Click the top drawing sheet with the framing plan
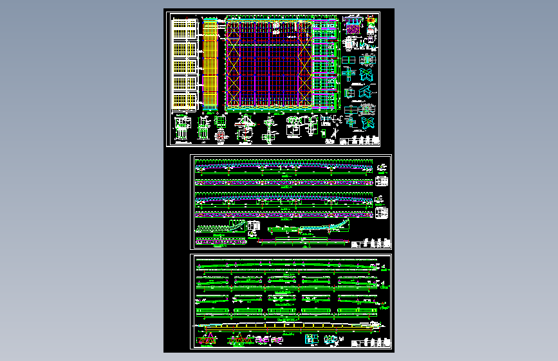Screen dimensions: 558x361 tap(273, 79)
